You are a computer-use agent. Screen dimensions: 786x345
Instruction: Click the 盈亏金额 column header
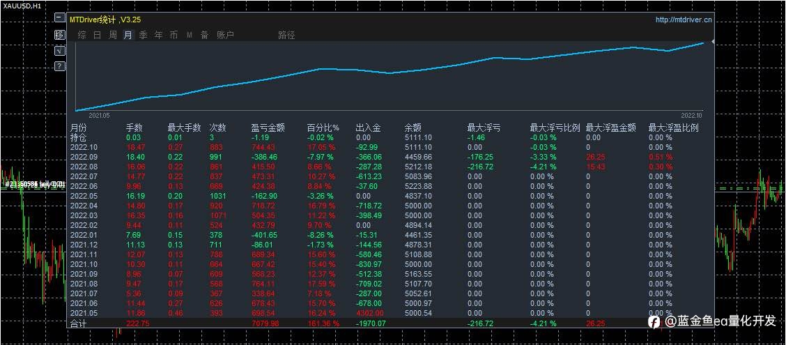[268, 128]
